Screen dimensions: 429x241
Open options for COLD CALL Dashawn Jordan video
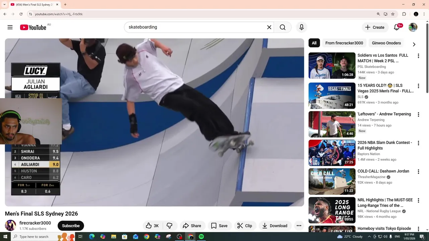(x=418, y=172)
